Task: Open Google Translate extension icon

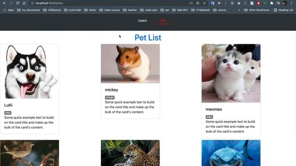Action: pos(212,3)
